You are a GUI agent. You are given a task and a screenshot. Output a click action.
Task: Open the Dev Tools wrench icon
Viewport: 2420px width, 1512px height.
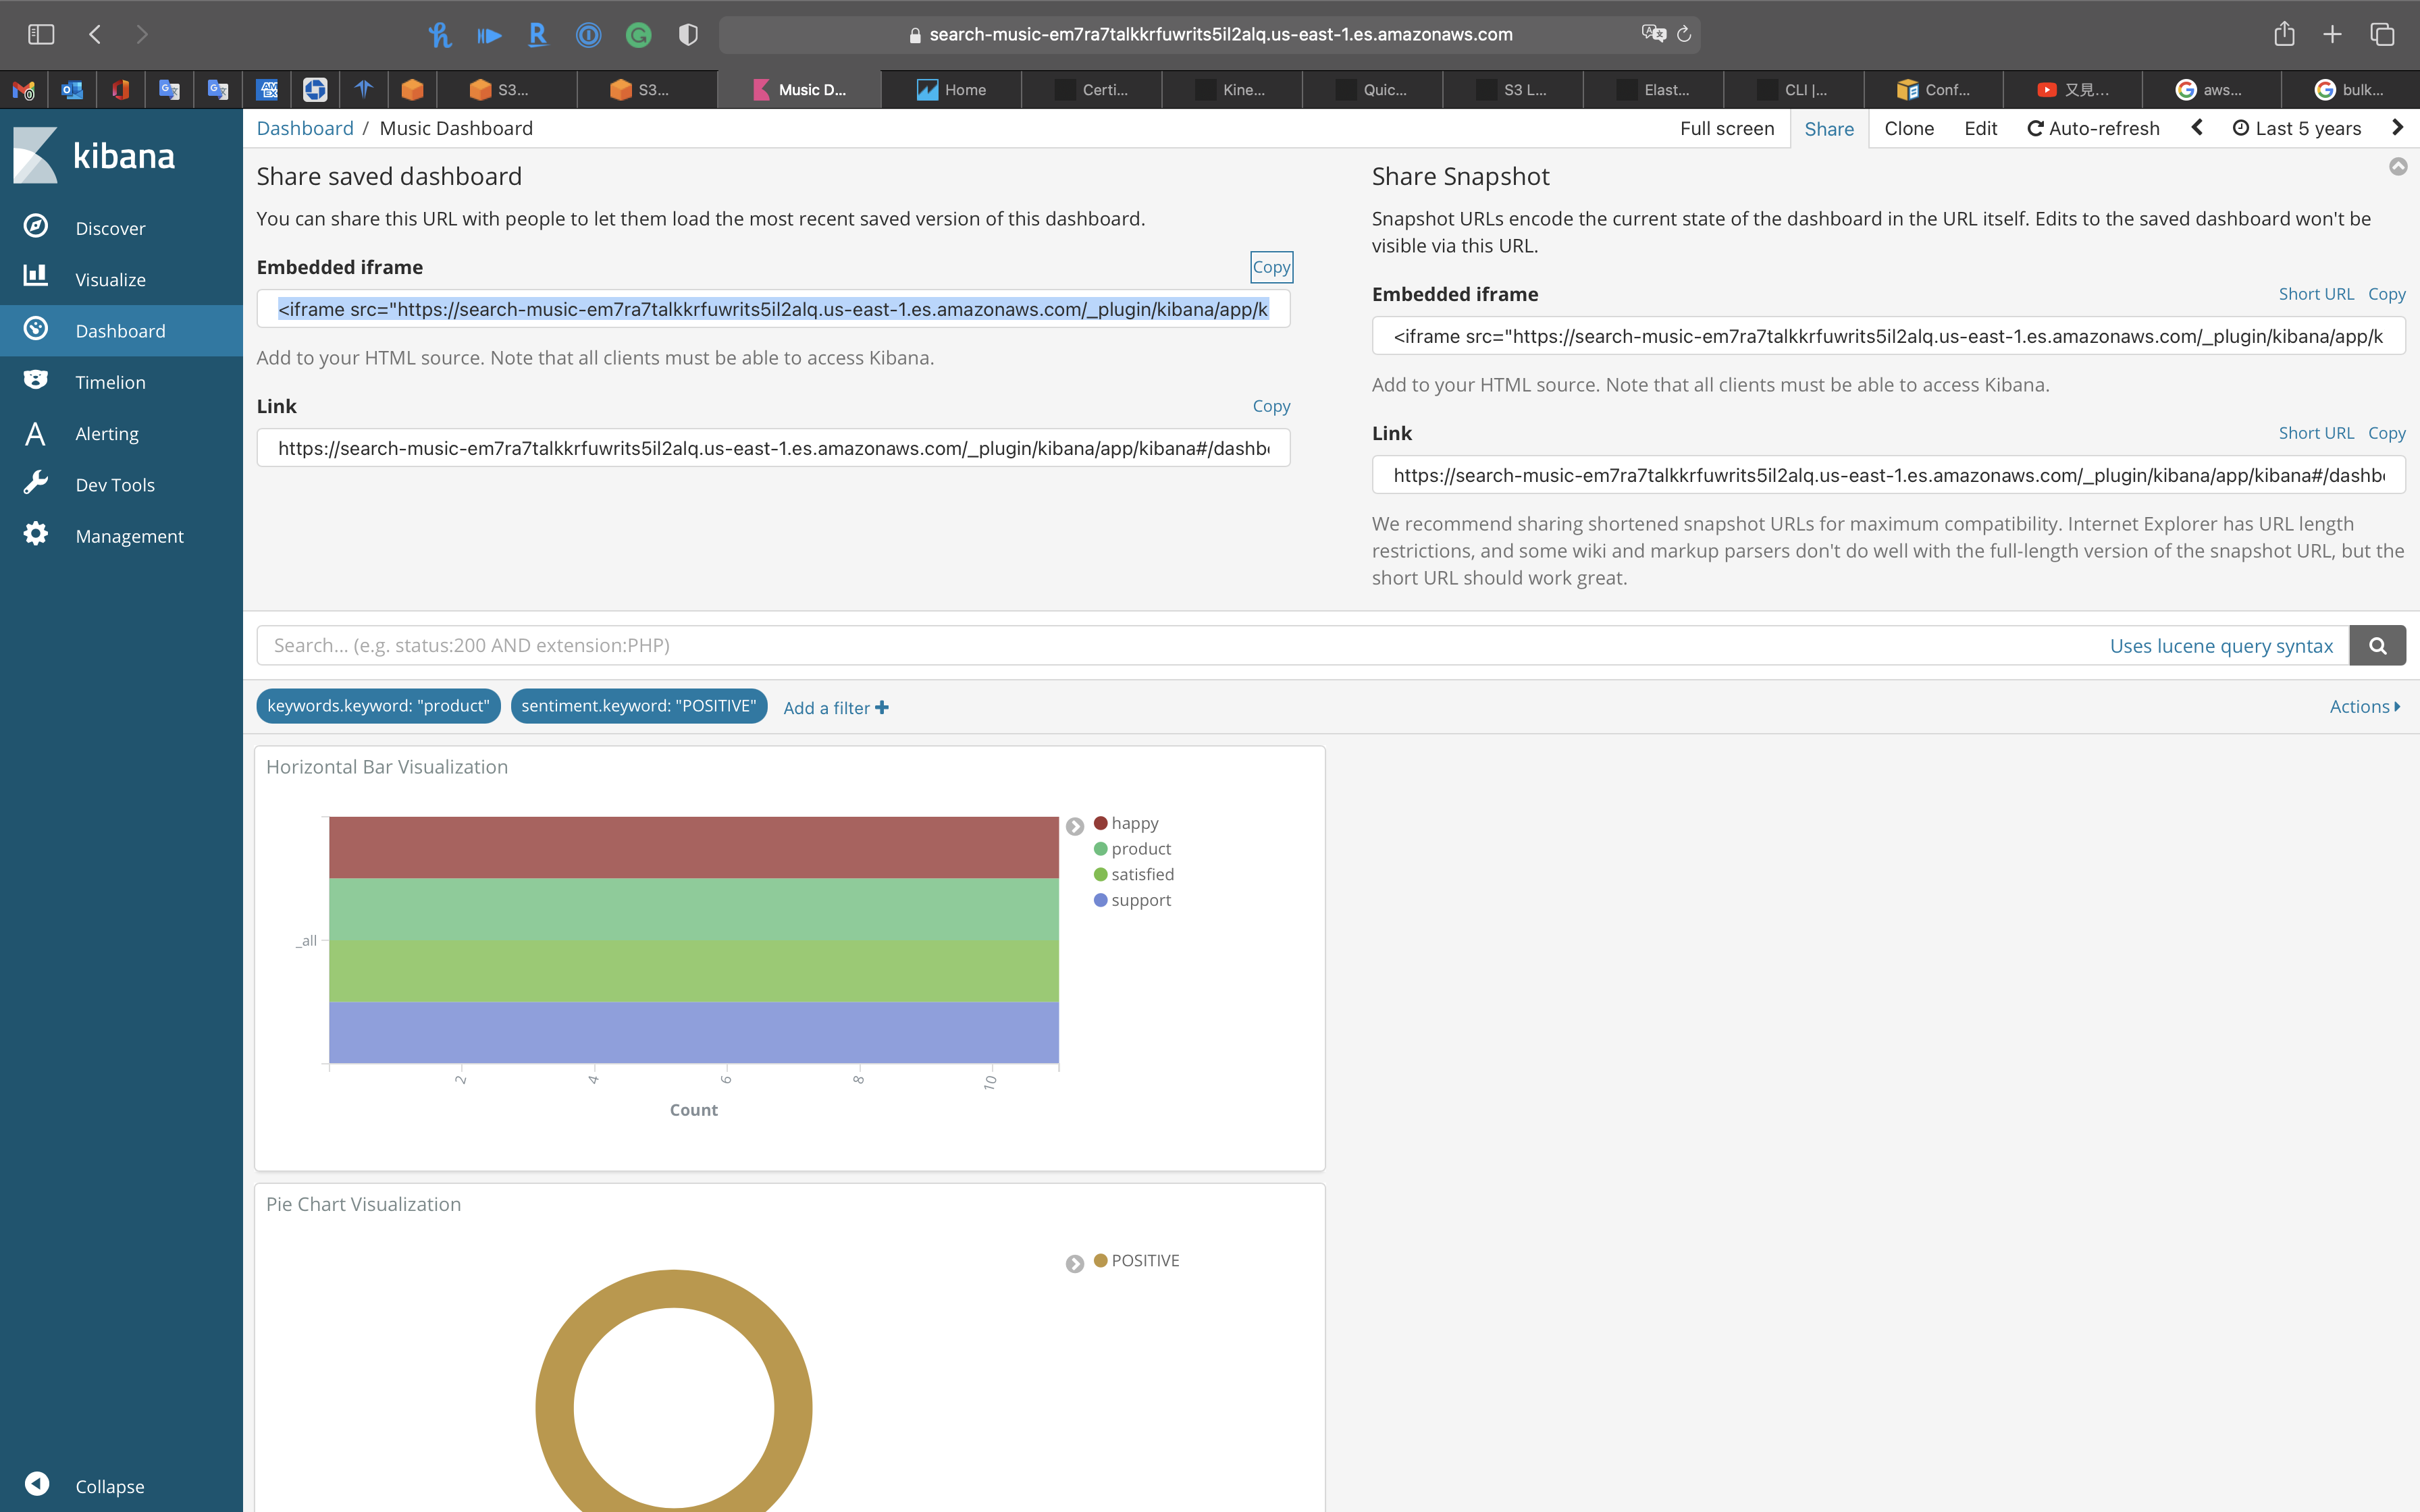[x=36, y=484]
